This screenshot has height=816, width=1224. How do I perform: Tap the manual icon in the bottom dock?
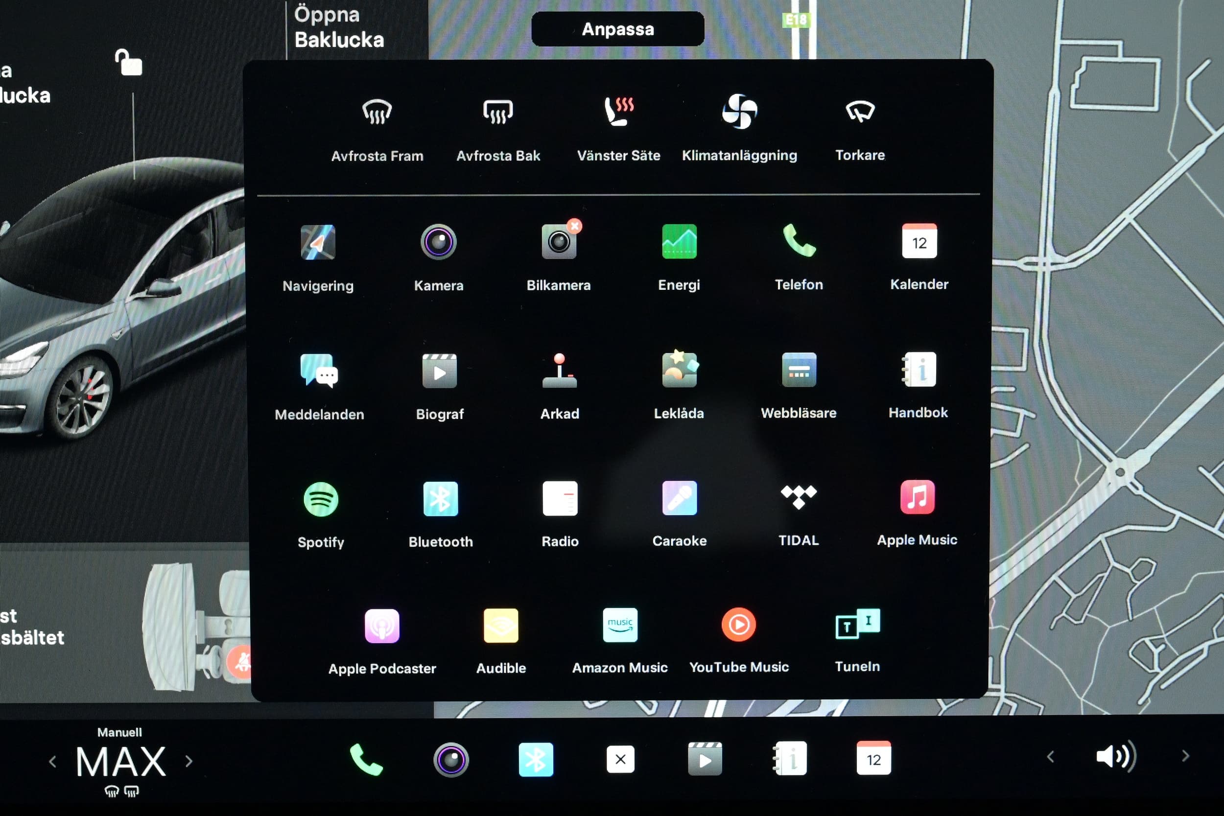(x=789, y=759)
